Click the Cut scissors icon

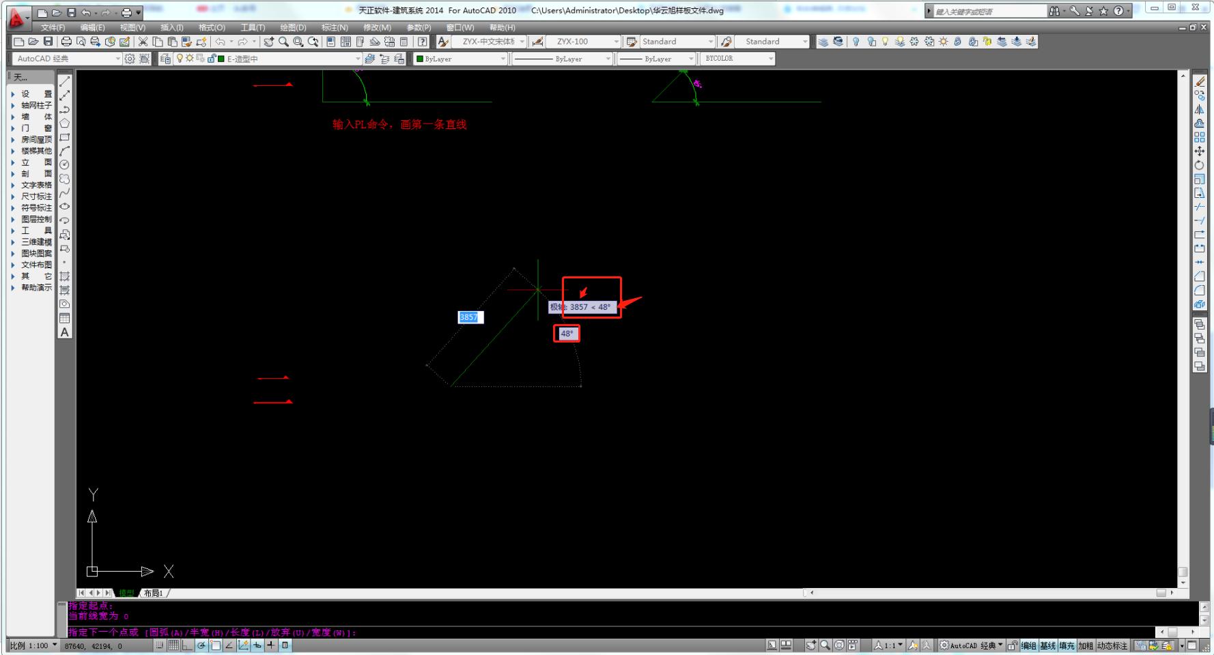(x=143, y=42)
